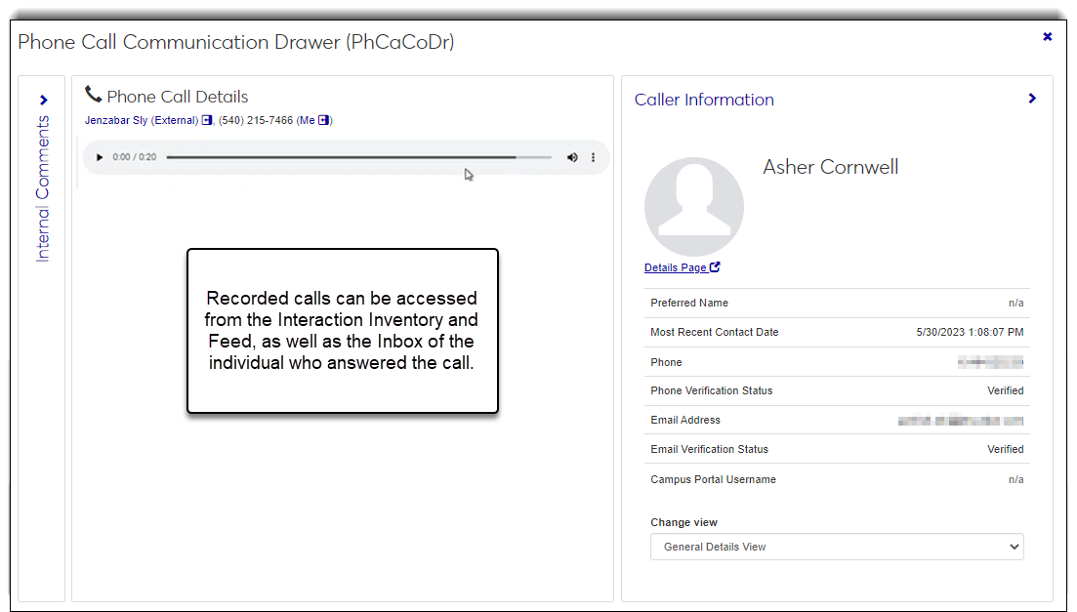The image size is (1077, 612).
Task: Click the Asher Cornwell caller name
Action: coord(830,167)
